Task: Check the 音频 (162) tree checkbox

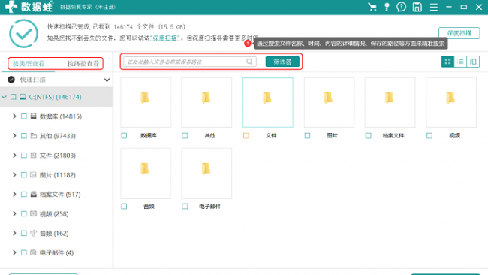Action: click(24, 233)
